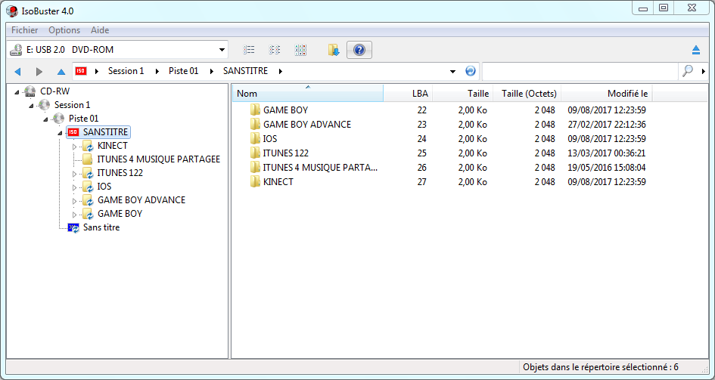The image size is (715, 380).
Task: Expand the IOS tree folder
Action: 75,187
